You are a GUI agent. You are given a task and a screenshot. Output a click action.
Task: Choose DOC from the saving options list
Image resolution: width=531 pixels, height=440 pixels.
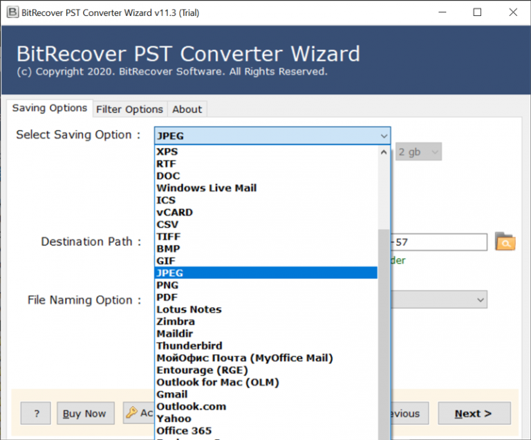(265, 176)
